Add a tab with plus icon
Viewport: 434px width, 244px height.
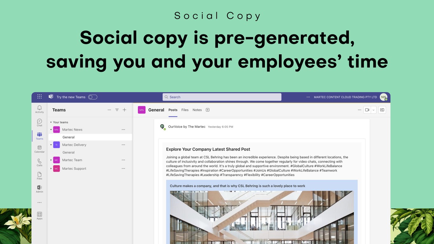pos(207,110)
